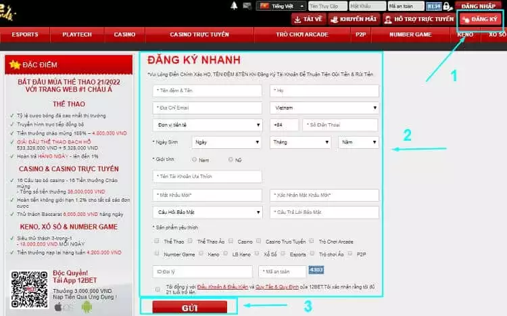
Task: Click the Mật Khẩu Mới field
Action: click(208, 196)
